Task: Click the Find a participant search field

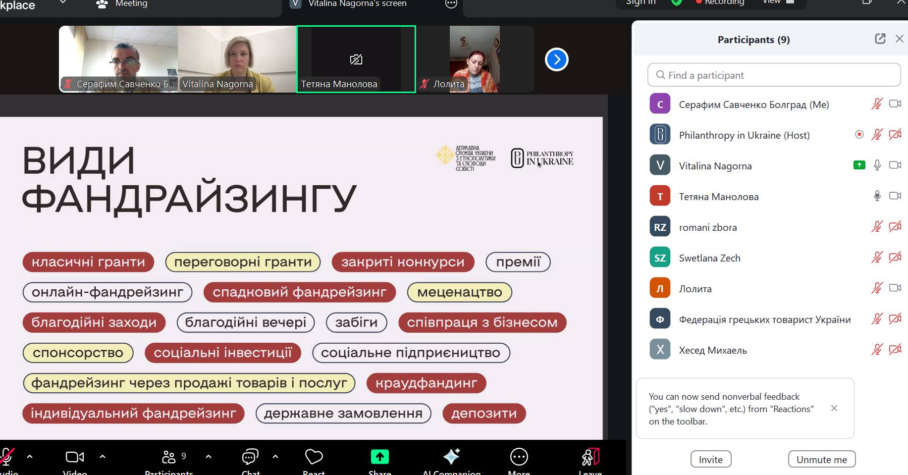Action: click(x=774, y=75)
